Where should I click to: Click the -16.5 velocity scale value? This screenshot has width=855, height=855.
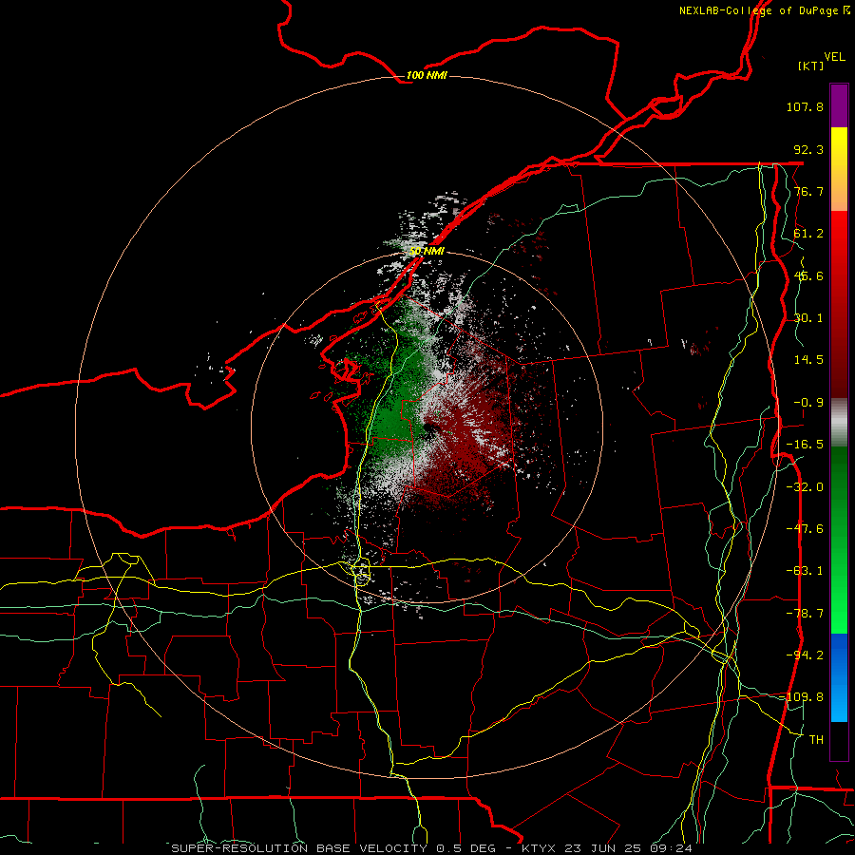[x=805, y=445]
